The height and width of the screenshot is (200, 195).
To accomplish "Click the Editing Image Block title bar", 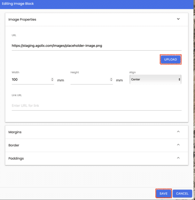I will point(97,4).
